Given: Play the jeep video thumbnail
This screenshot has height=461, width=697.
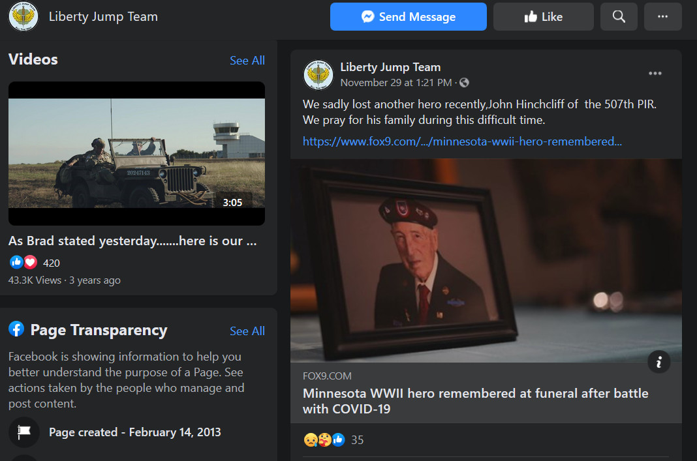Looking at the screenshot, I should 136,153.
